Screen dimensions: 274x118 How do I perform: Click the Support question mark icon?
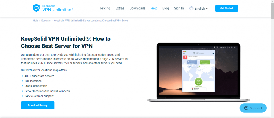coord(246,108)
